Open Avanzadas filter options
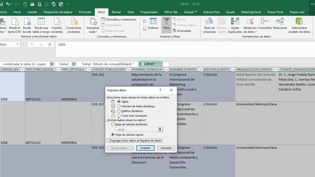This screenshot has height=177, width=315. (182, 30)
